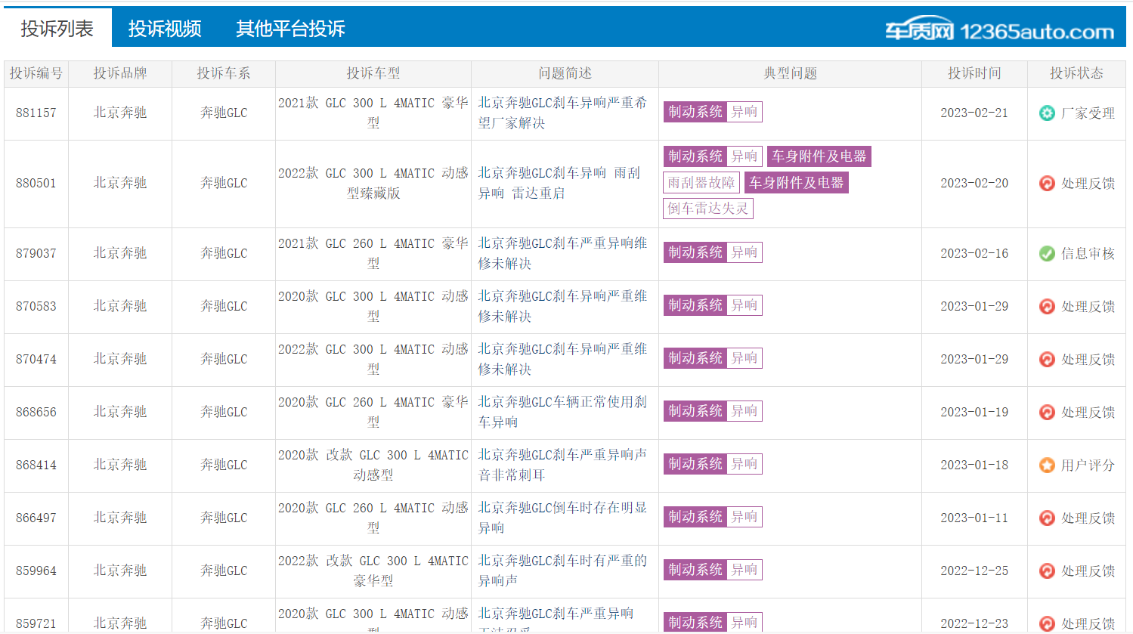
Task: Open the summary link for complaint 870474
Action: coord(562,359)
